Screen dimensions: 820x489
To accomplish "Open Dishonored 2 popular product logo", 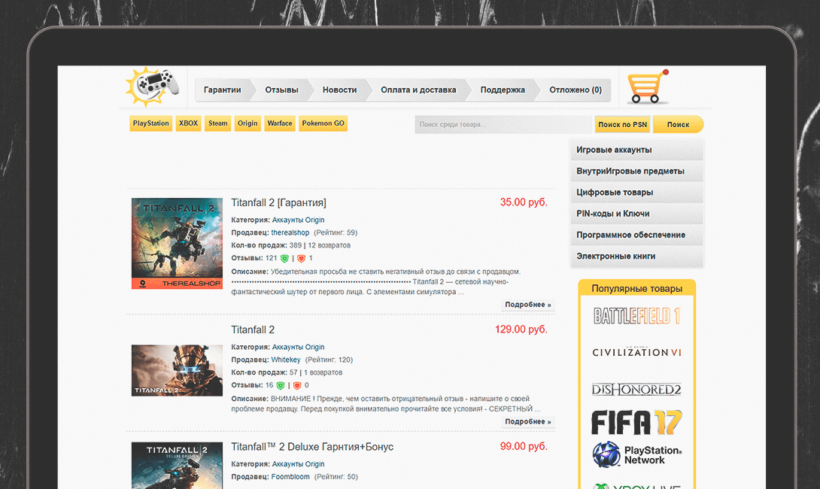I will pyautogui.click(x=636, y=389).
